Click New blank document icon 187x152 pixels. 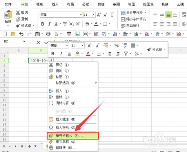point(5,34)
